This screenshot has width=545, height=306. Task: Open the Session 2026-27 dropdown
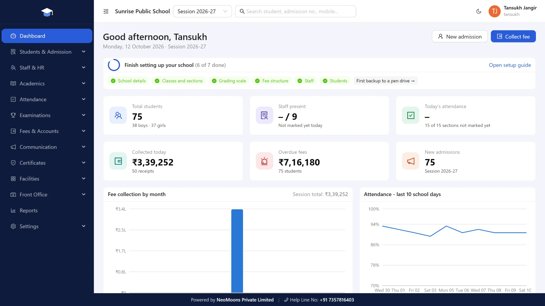(202, 11)
